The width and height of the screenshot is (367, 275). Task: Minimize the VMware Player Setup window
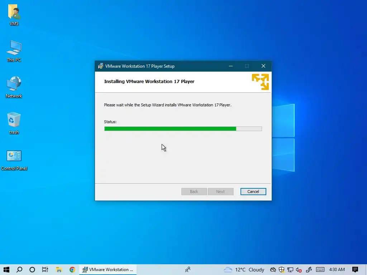[231, 66]
